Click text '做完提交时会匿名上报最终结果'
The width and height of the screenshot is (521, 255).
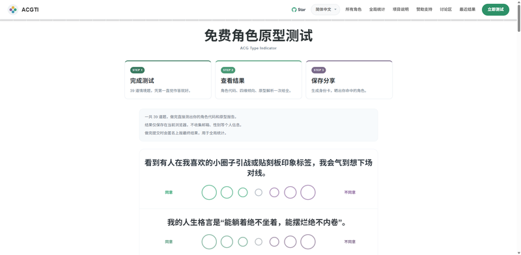pyautogui.click(x=172, y=133)
